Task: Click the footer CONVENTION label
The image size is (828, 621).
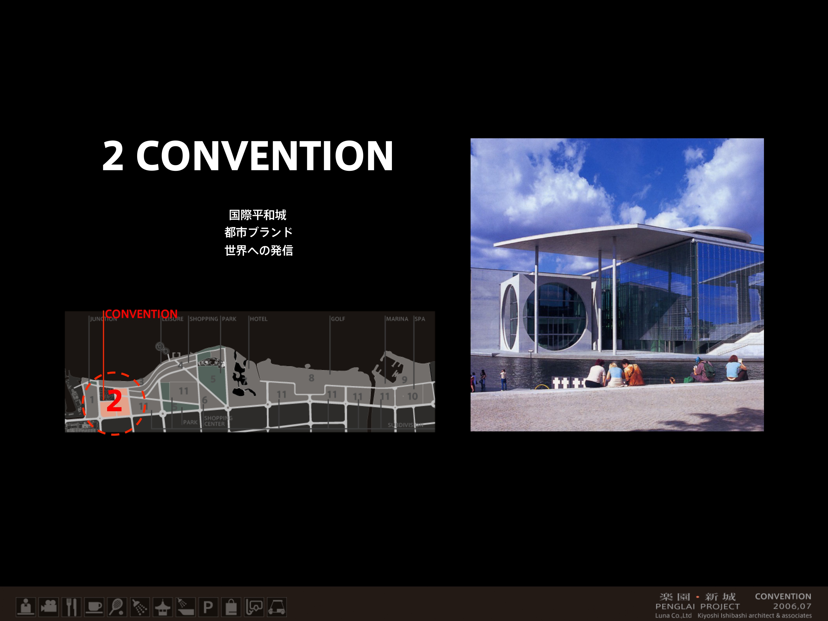Action: tap(783, 597)
